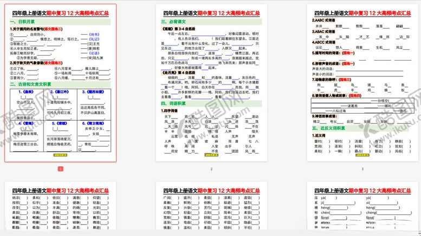The image size is (421, 236).
Task: Open the page 3 thumbnail containing 近反义词积累
Action: point(362,83)
